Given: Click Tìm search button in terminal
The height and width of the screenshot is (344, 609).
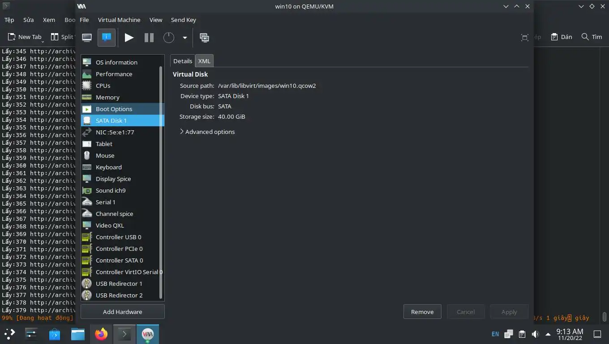Looking at the screenshot, I should click(x=592, y=37).
